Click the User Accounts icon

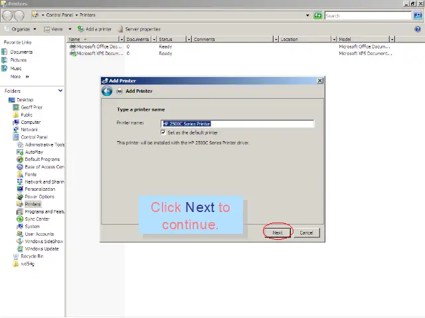[x=20, y=234]
